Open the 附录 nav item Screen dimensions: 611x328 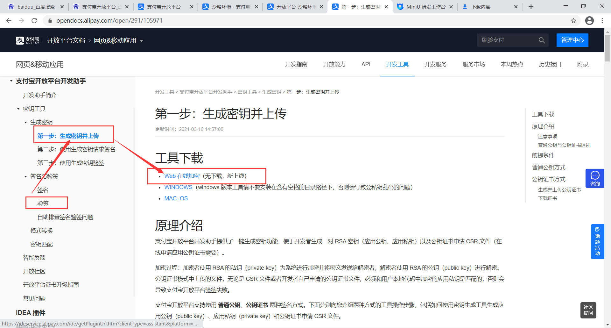click(583, 64)
